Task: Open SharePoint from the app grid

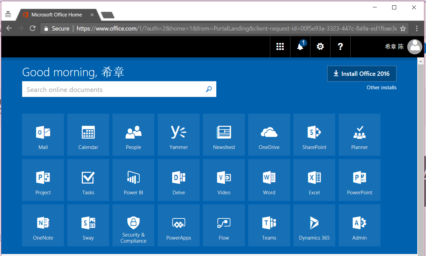Action: click(314, 135)
